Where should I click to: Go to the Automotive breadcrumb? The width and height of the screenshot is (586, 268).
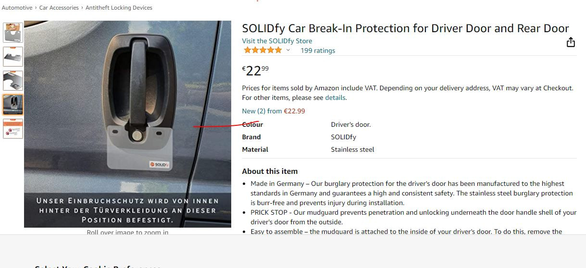tap(17, 8)
